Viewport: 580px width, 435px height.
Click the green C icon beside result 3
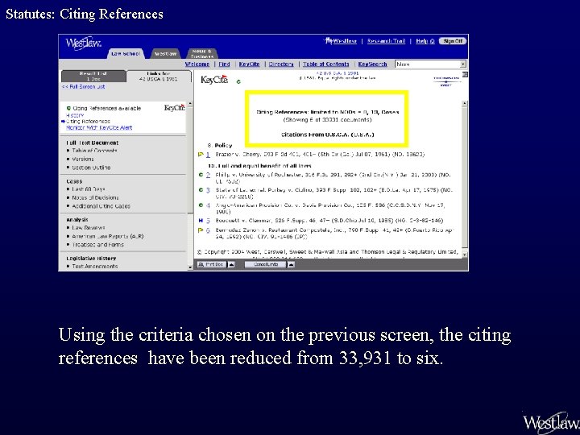201,190
